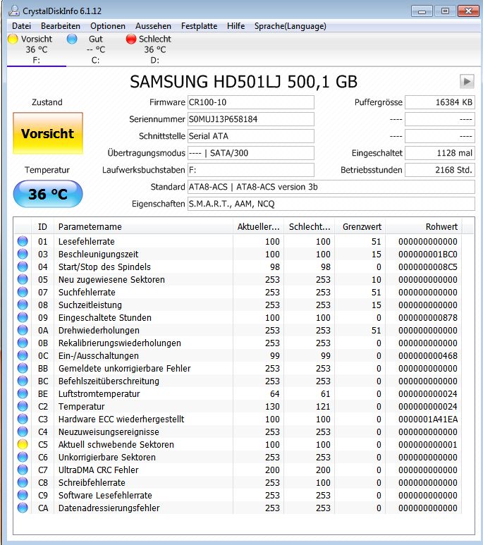483x545 pixels.
Task: Open the Hilfe menu
Action: click(236, 26)
